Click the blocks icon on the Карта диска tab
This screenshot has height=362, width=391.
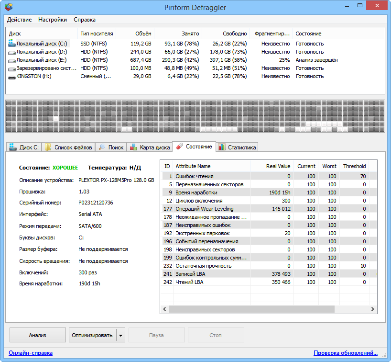133,147
